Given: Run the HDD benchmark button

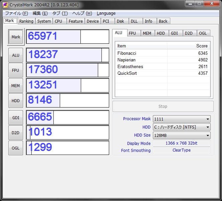Looking at the screenshot, I should (x=16, y=100).
